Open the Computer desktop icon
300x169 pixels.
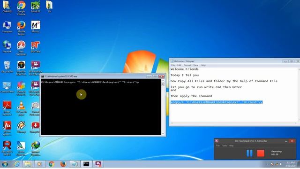(7, 27)
